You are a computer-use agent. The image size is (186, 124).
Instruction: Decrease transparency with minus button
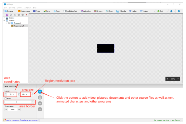click(6, 109)
